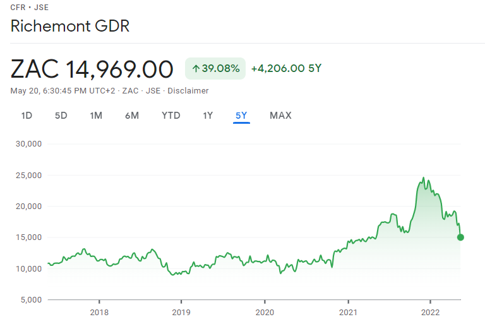Image resolution: width=485 pixels, height=324 pixels.
Task: Click the green current price dot
Action: (460, 237)
